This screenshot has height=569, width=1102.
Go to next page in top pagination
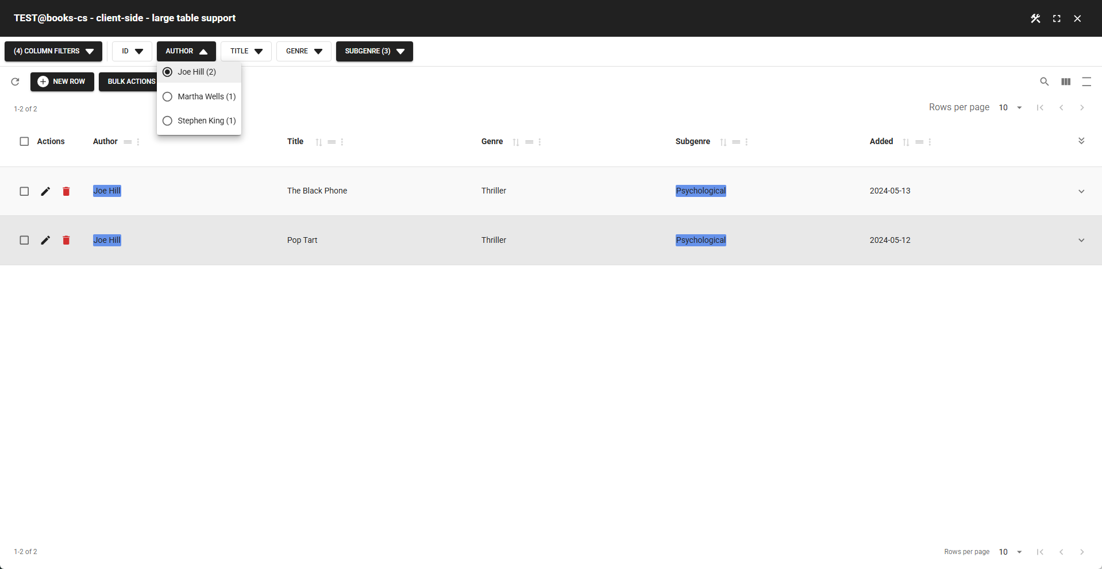[1082, 107]
